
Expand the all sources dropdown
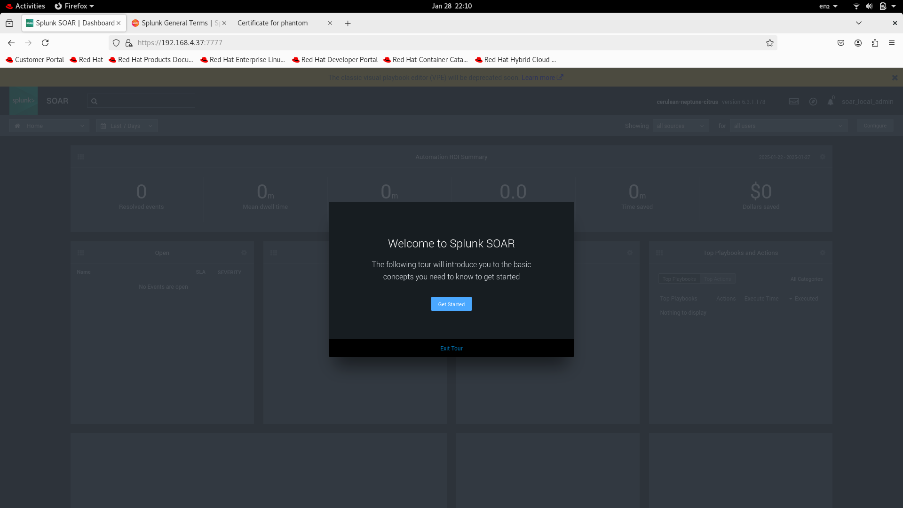click(681, 126)
